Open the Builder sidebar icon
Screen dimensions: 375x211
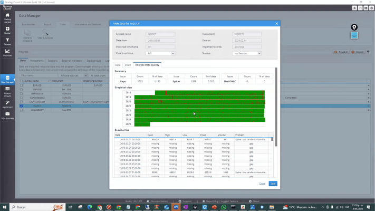point(7,30)
